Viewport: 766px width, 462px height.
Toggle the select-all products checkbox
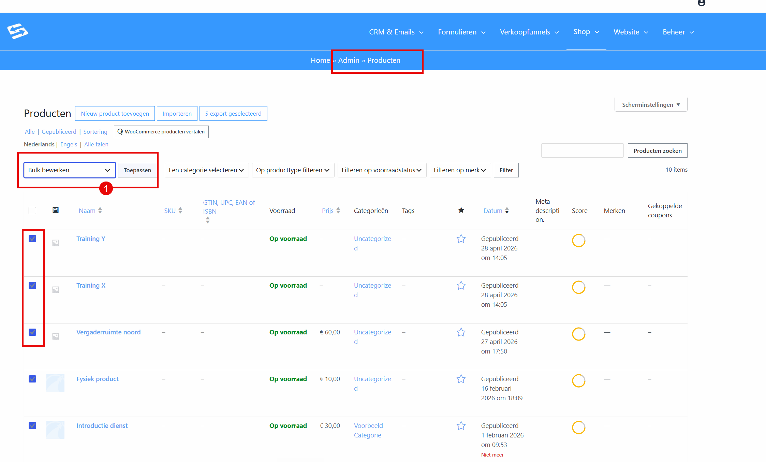[32, 211]
